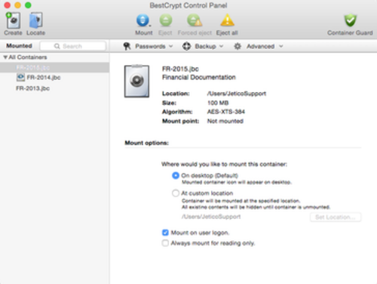Open Container Guard shield

[x=350, y=20]
